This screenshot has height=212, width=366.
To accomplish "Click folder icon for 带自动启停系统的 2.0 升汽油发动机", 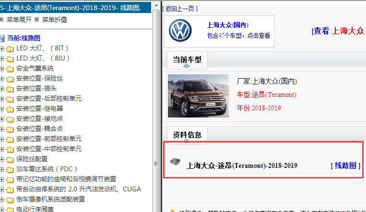I will click(x=10, y=189).
